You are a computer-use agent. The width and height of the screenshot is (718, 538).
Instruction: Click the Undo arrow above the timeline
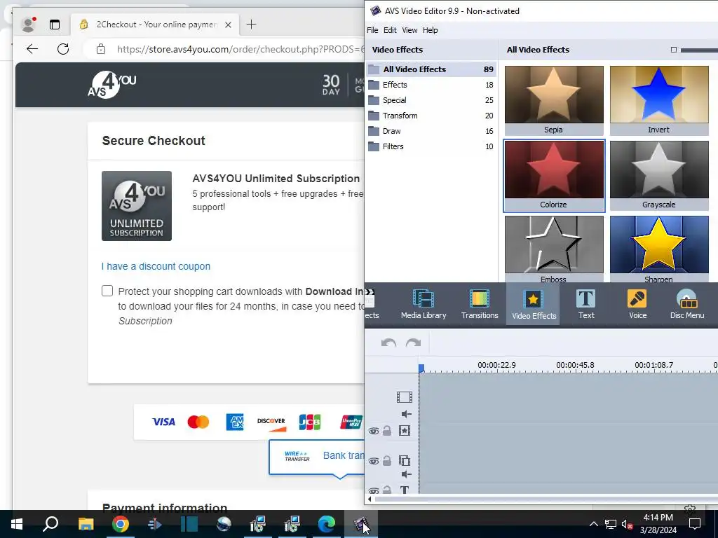(x=388, y=343)
